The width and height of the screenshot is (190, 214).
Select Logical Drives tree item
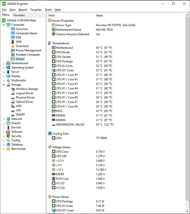click(x=25, y=93)
